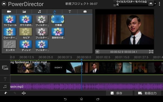Switch to the music media tab
The image size is (163, 102).
[x=39, y=12]
